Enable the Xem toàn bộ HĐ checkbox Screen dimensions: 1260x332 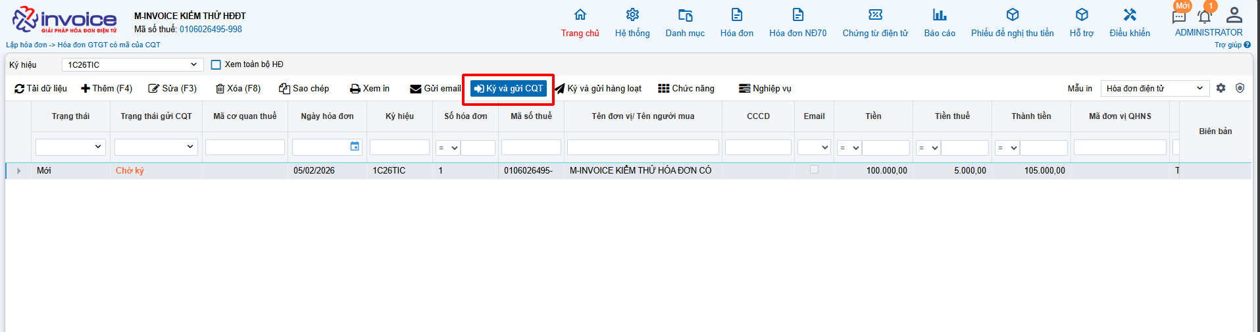[216, 64]
